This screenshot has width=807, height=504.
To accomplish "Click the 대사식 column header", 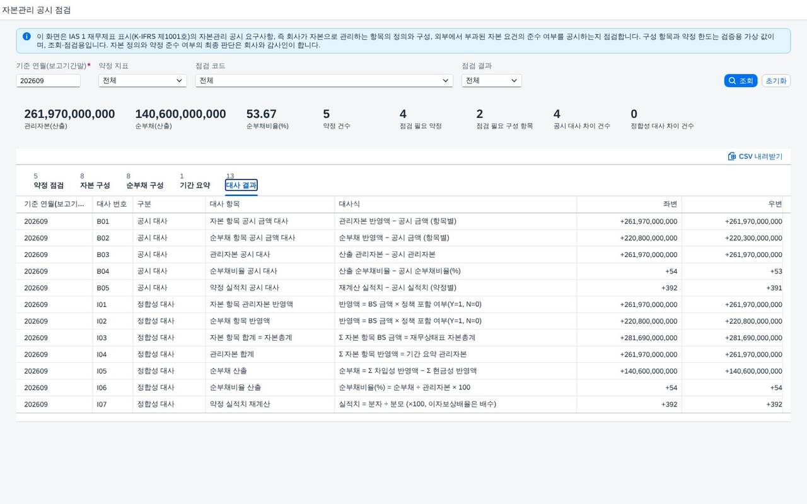I will (455, 204).
